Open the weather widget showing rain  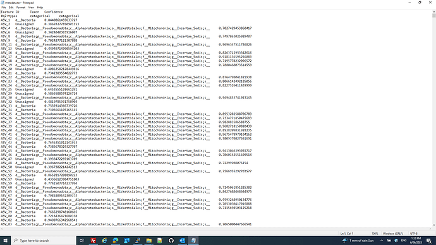[x=358, y=241]
